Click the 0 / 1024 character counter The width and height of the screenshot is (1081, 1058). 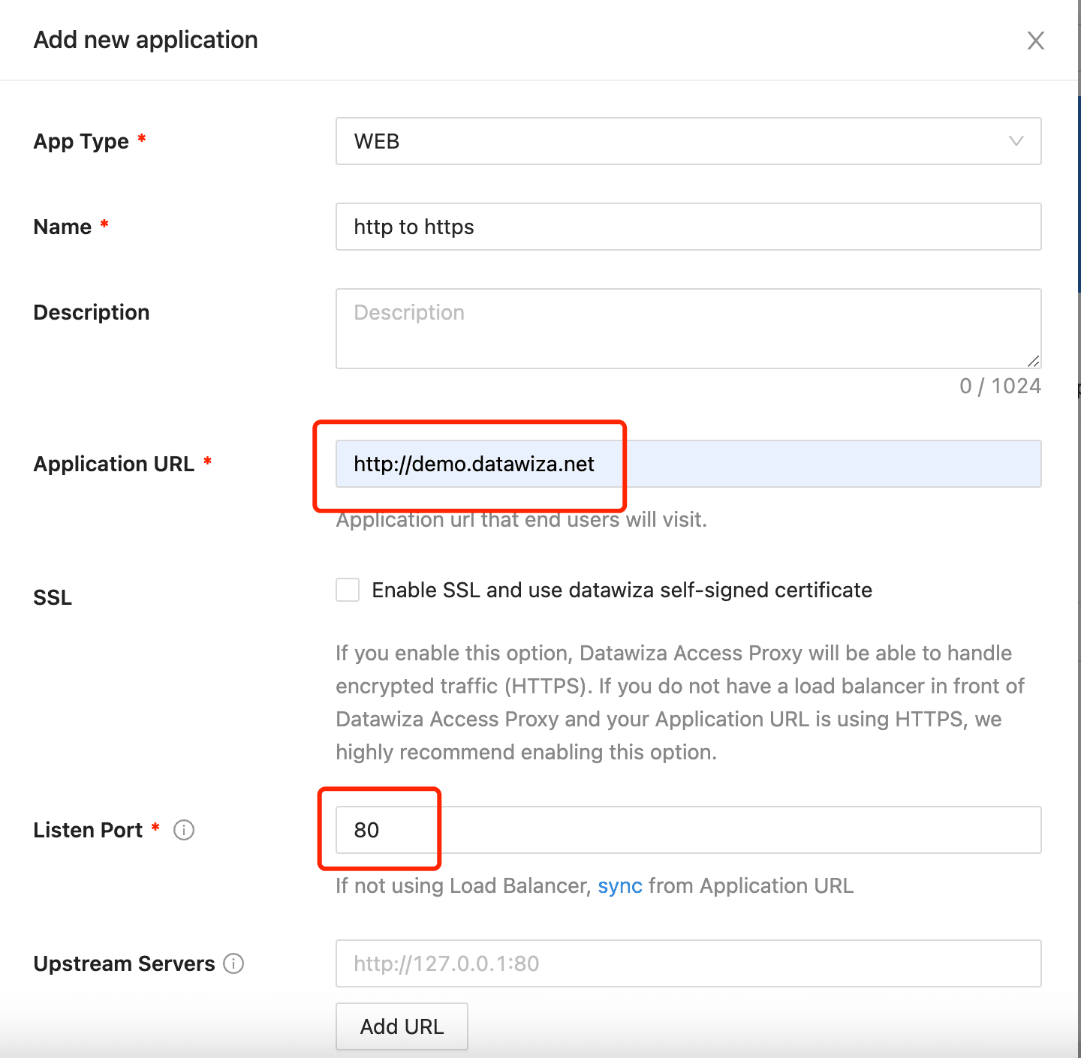1000,386
